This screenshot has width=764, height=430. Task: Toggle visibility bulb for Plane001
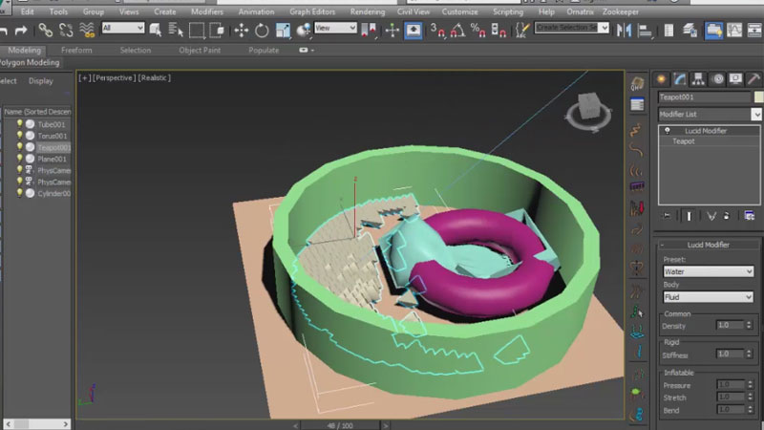click(20, 159)
